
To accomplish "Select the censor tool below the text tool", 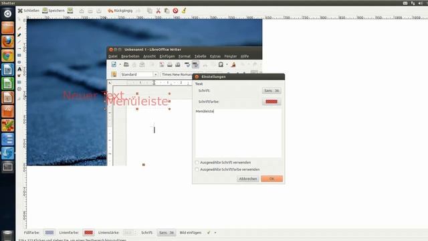I will [x=19, y=76].
